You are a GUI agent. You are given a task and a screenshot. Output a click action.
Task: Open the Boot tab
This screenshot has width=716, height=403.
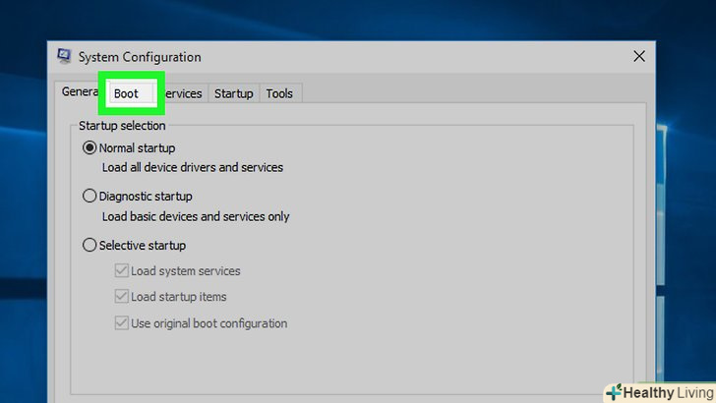(127, 93)
